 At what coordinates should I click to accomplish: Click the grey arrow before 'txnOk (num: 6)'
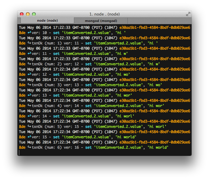point(29,147)
